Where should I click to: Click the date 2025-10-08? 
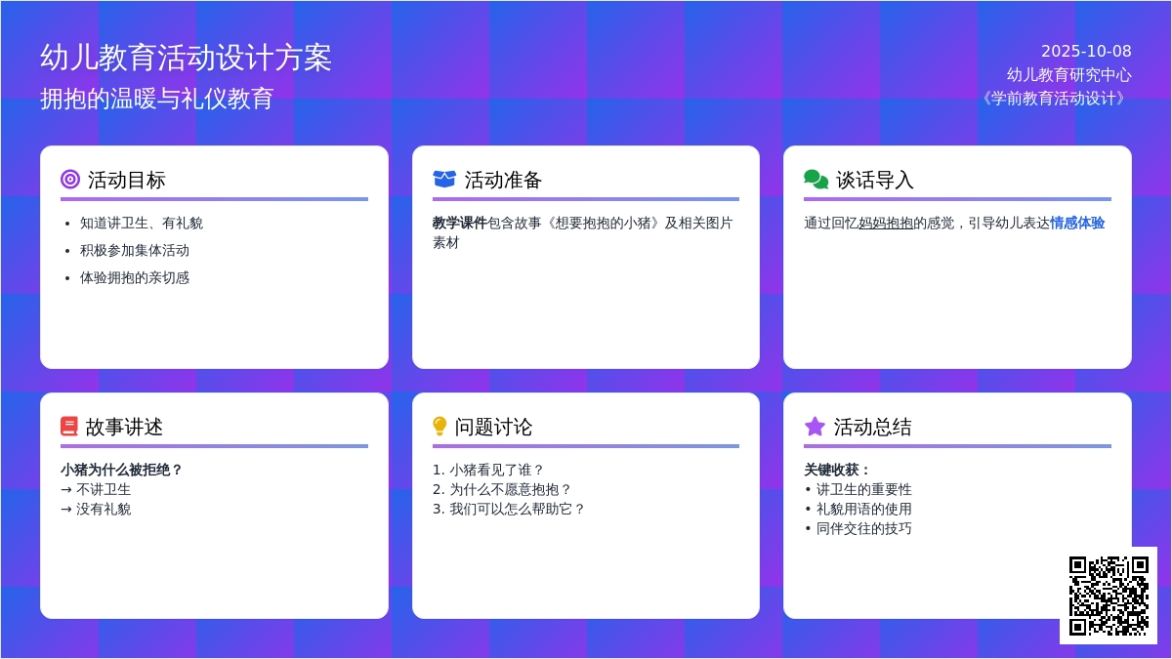click(1085, 52)
